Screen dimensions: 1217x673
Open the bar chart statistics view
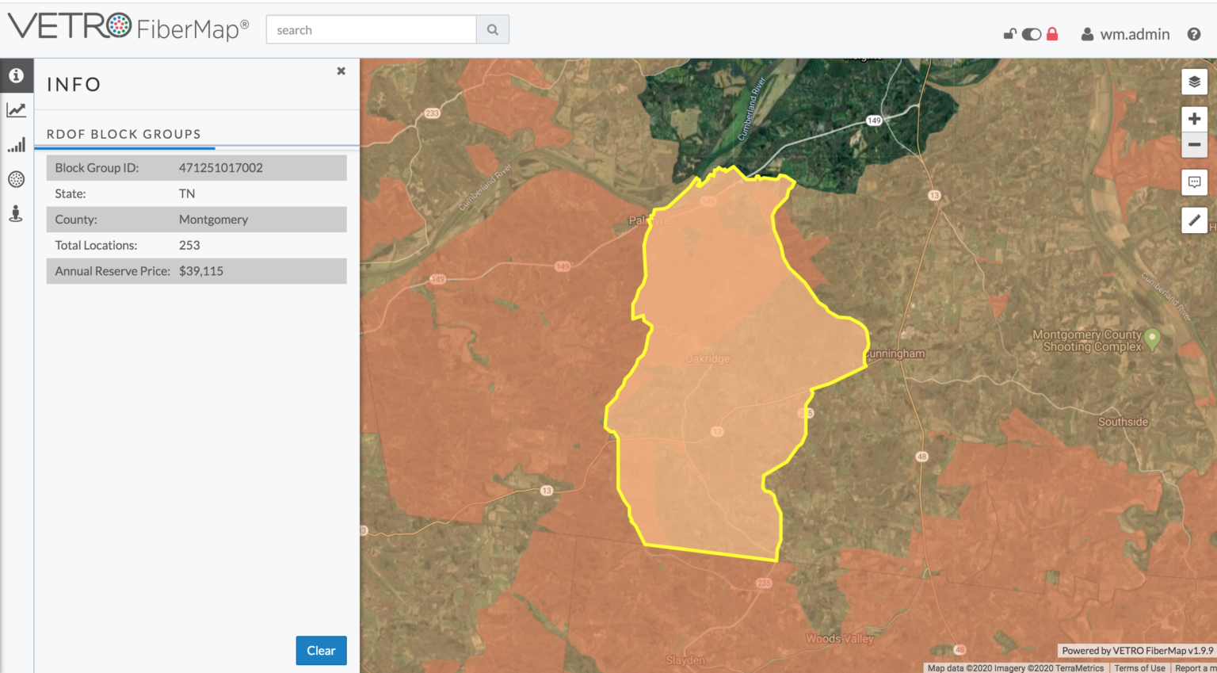[16, 144]
